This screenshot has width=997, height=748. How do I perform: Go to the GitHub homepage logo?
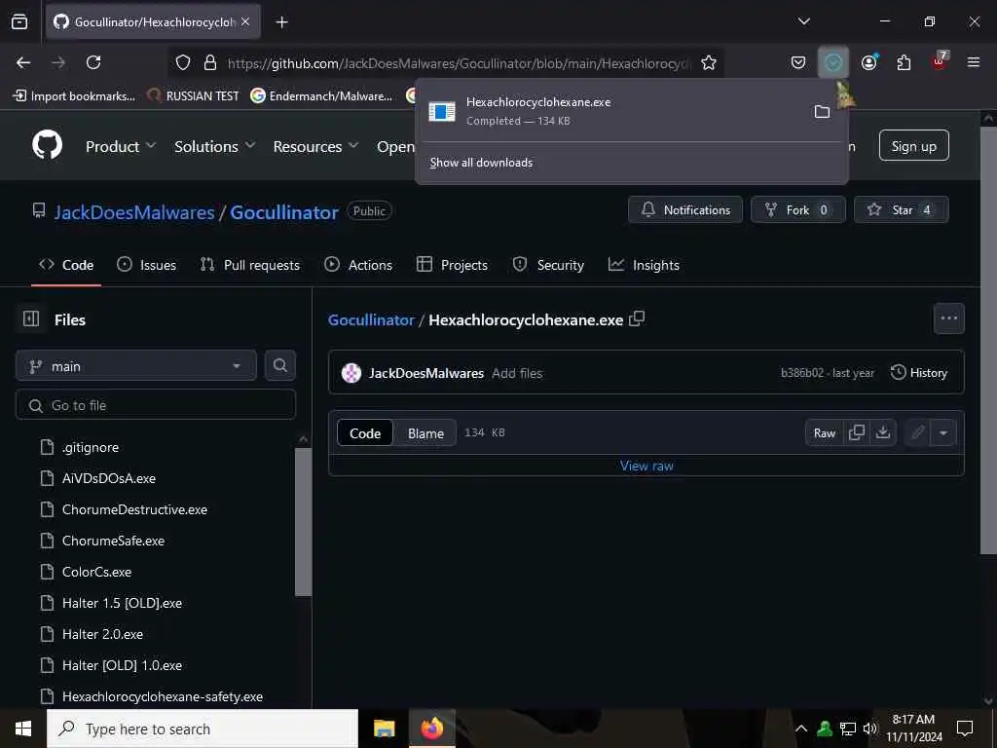pos(47,145)
